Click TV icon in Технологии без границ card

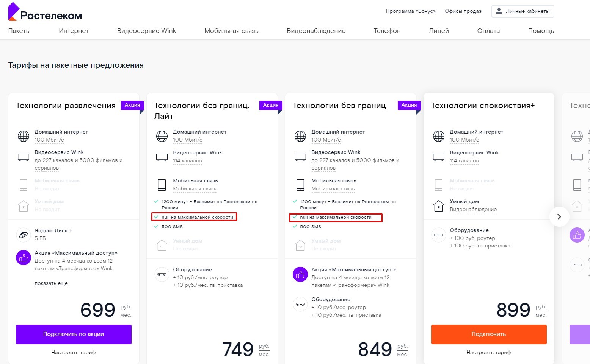(x=300, y=157)
